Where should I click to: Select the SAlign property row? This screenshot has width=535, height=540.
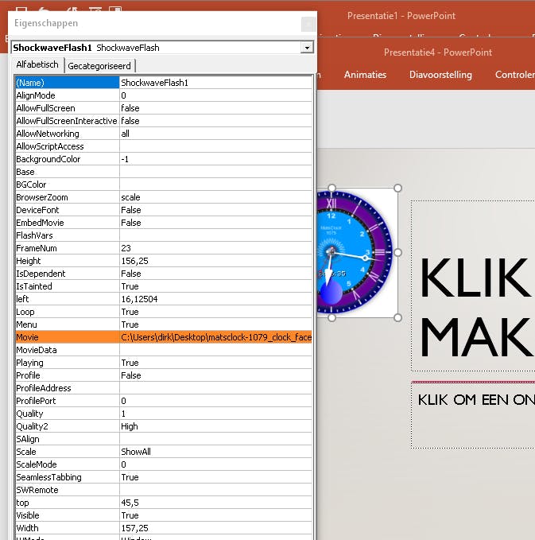tap(164, 440)
